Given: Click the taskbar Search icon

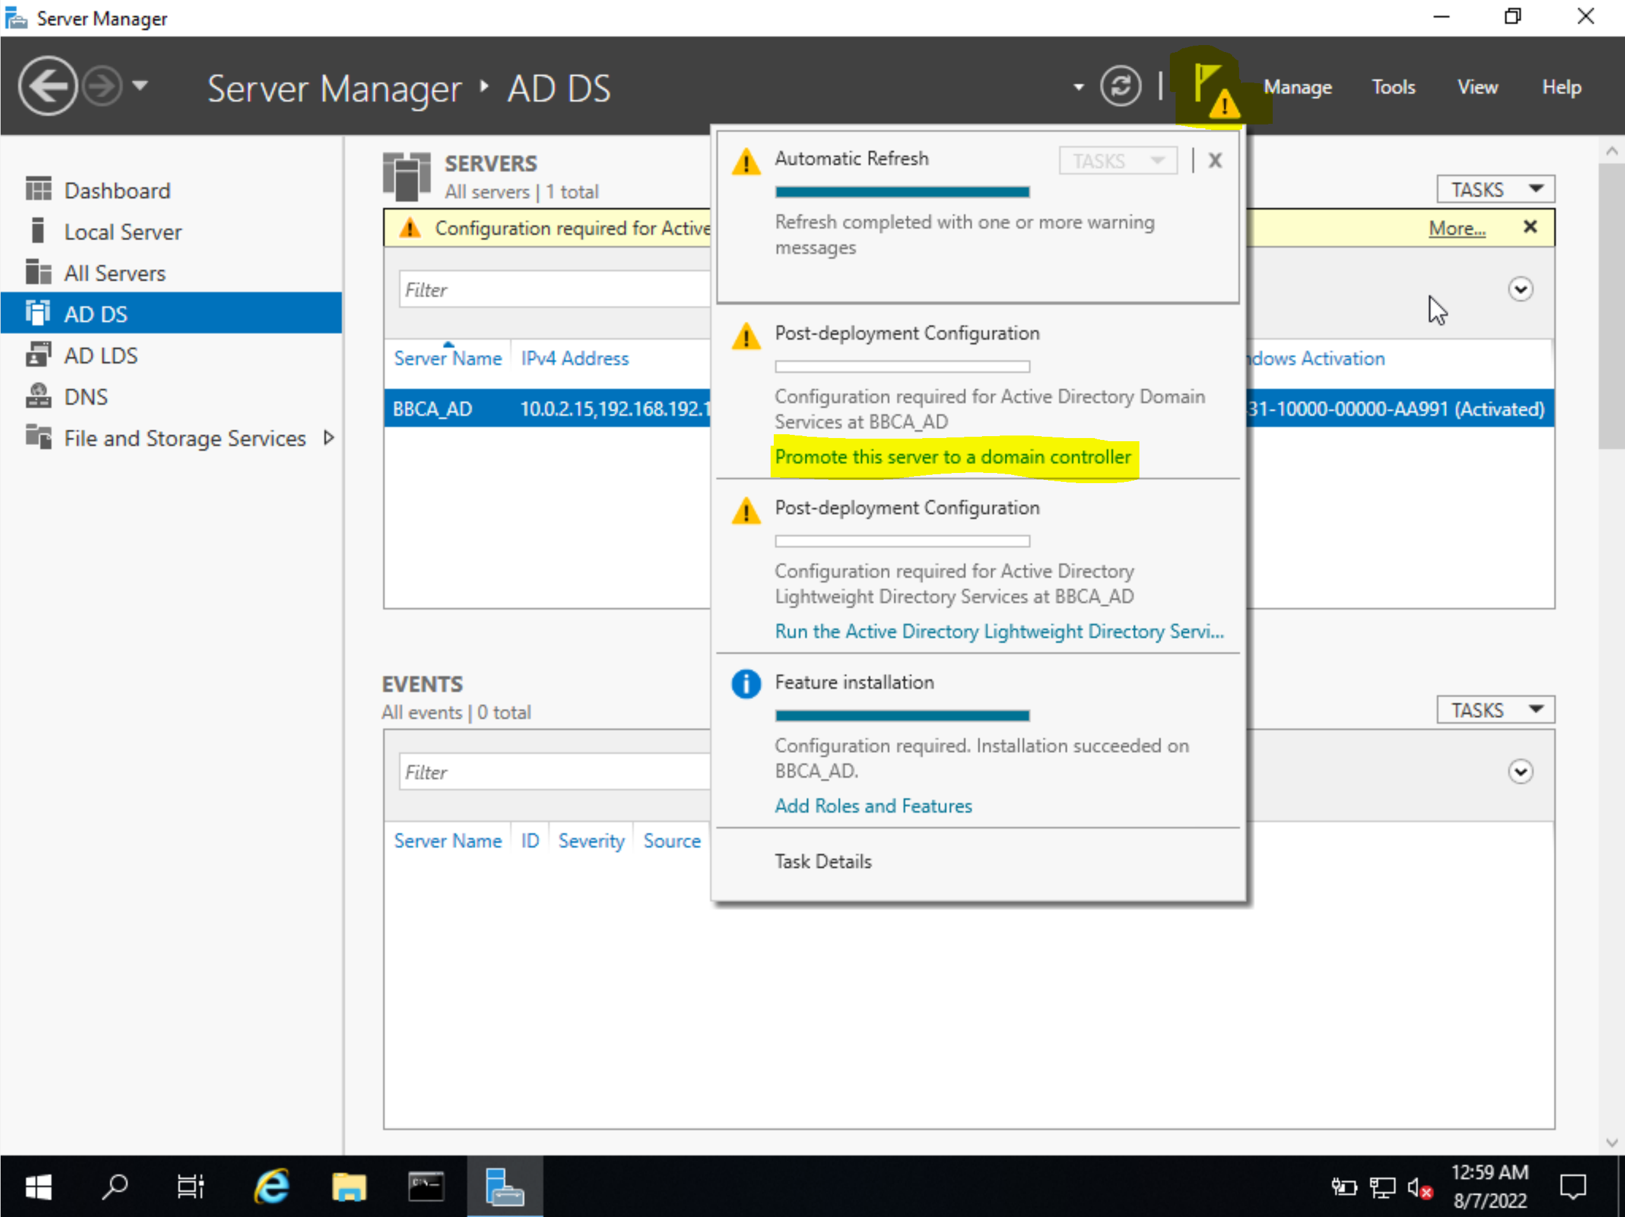Looking at the screenshot, I should 116,1187.
